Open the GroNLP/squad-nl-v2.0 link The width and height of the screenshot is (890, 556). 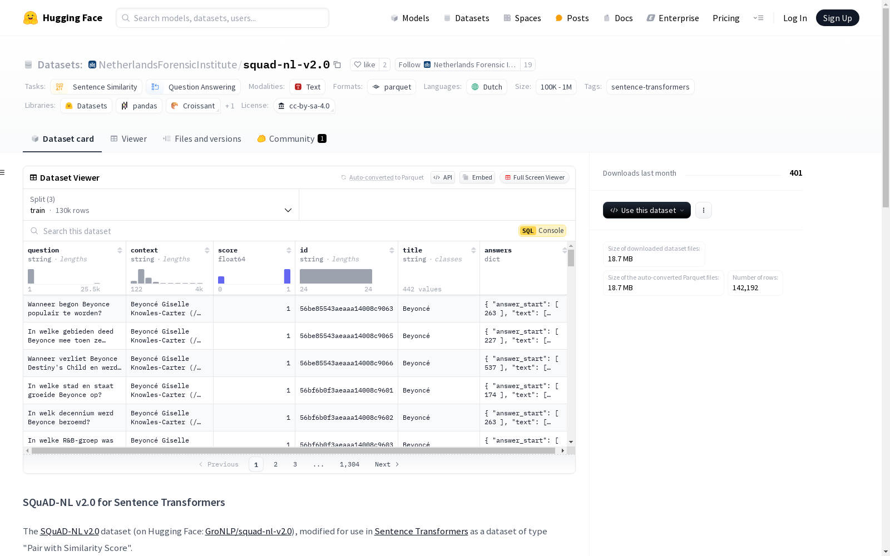coord(249,531)
